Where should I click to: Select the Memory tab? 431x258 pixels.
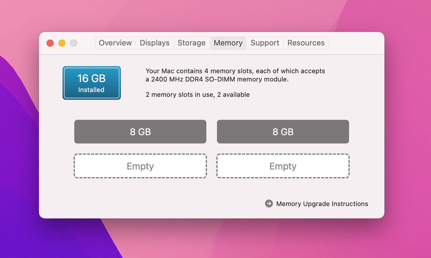228,43
